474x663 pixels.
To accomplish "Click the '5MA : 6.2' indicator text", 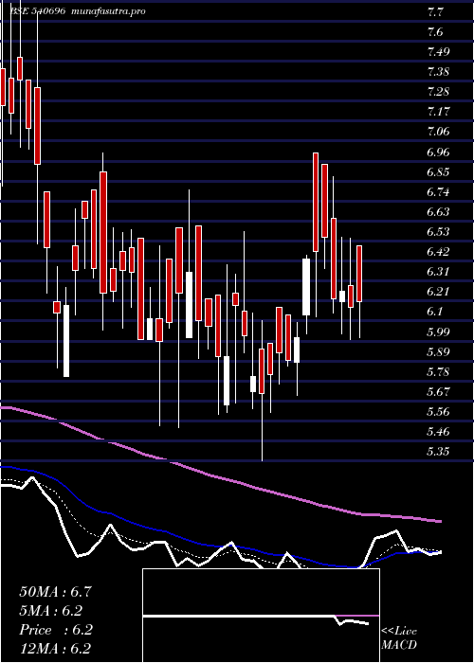I will (x=51, y=611).
